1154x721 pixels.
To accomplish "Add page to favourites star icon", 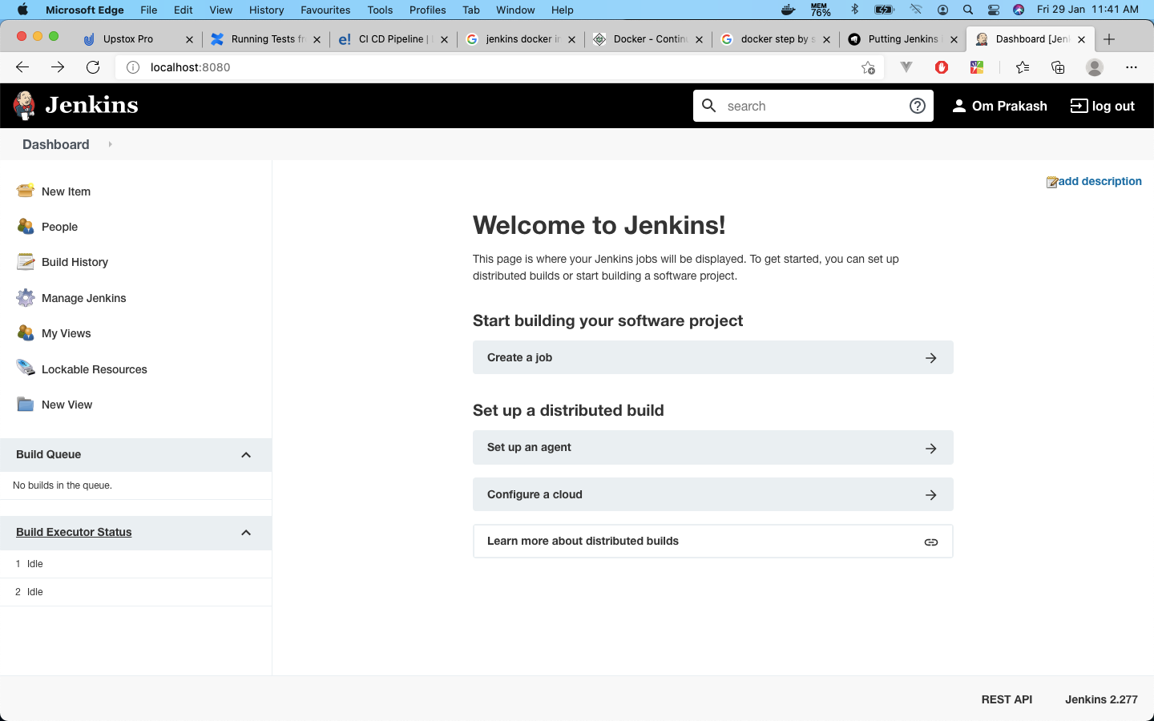I will (868, 67).
